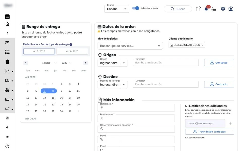Select October 12 in calendar

pos(28,98)
